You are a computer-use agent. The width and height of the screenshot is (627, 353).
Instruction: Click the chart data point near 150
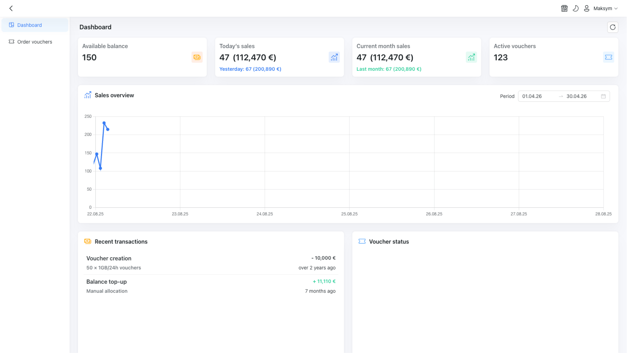[97, 154]
